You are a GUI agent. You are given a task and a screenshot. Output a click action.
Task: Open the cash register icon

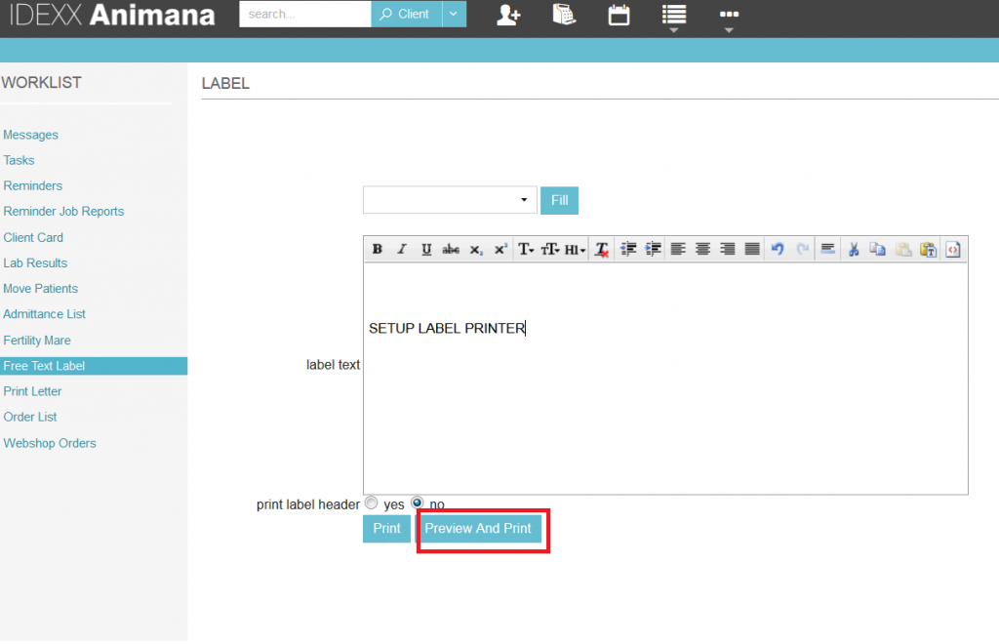pyautogui.click(x=564, y=15)
